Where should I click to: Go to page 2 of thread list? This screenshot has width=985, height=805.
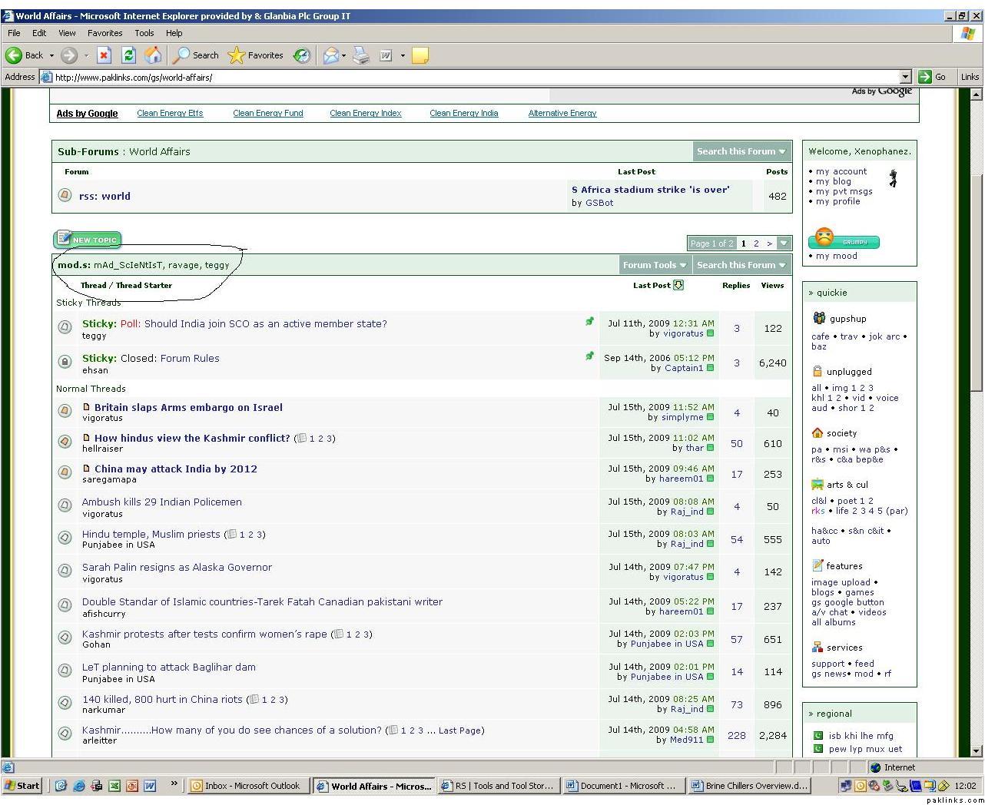tap(756, 243)
